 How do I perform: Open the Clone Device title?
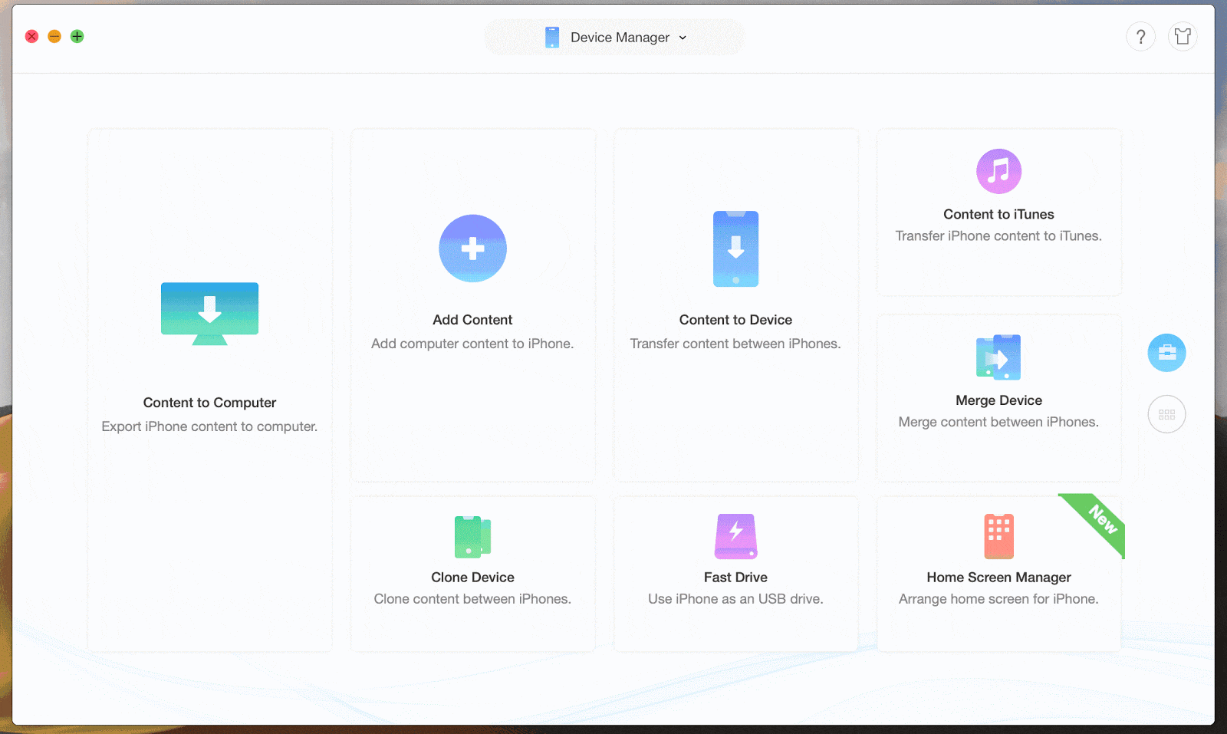[x=472, y=578]
